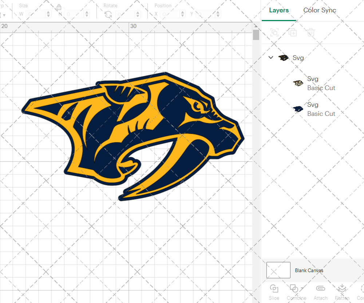Click the scroll up arrow on canvas
Screen dimensions: 364x303
click(x=256, y=26)
